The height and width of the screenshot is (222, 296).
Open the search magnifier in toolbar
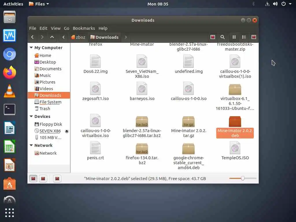(223, 37)
